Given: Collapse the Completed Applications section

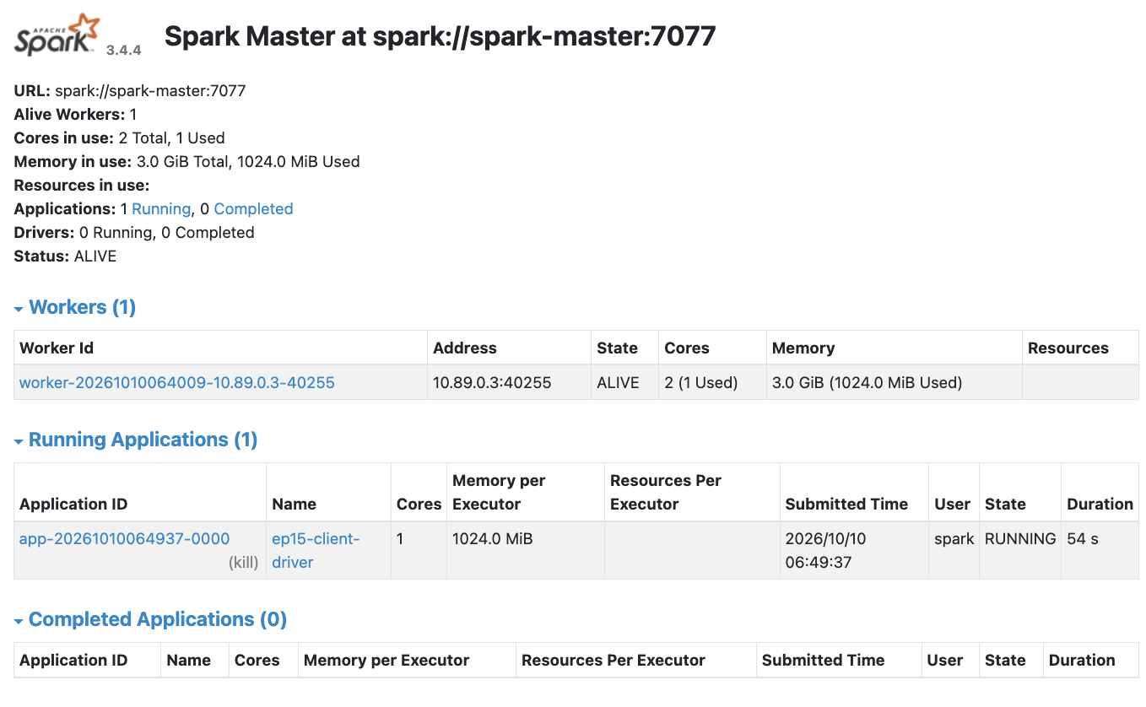Looking at the screenshot, I should click(150, 619).
